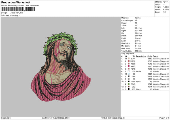Select the Zoom value 1:1
170x120 pixels.
coord(164,12)
